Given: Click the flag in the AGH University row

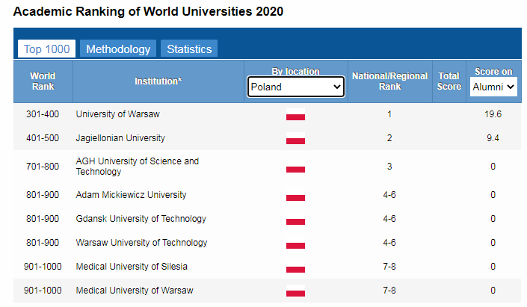Looking at the screenshot, I should [x=295, y=167].
